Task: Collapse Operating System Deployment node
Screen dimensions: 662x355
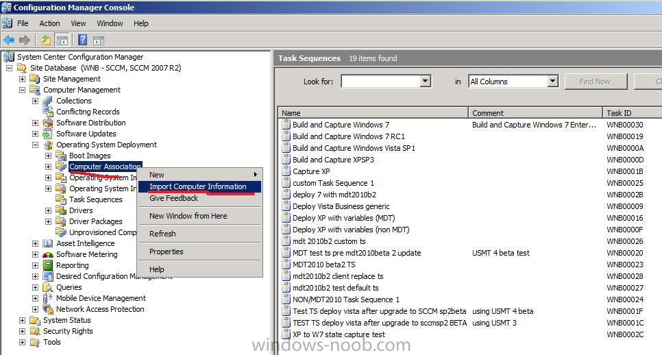Action: click(36, 145)
